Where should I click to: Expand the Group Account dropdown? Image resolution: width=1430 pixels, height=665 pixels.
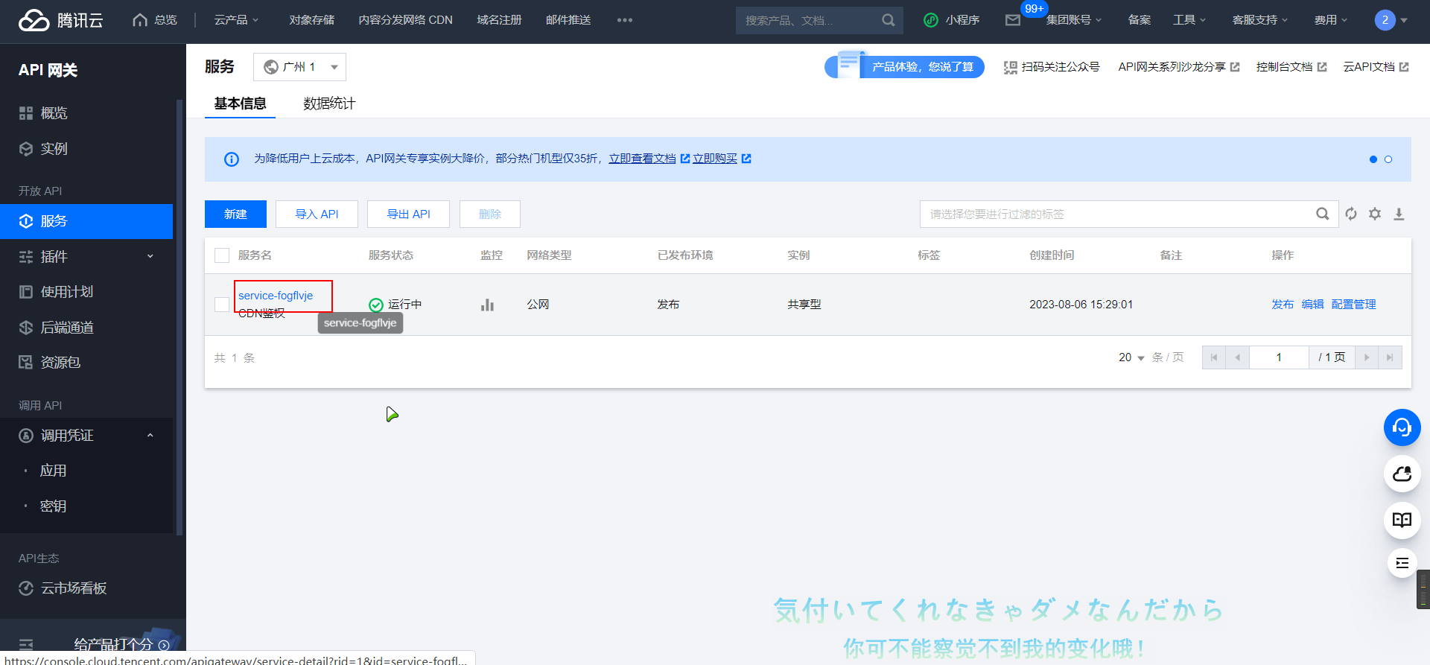[1073, 20]
